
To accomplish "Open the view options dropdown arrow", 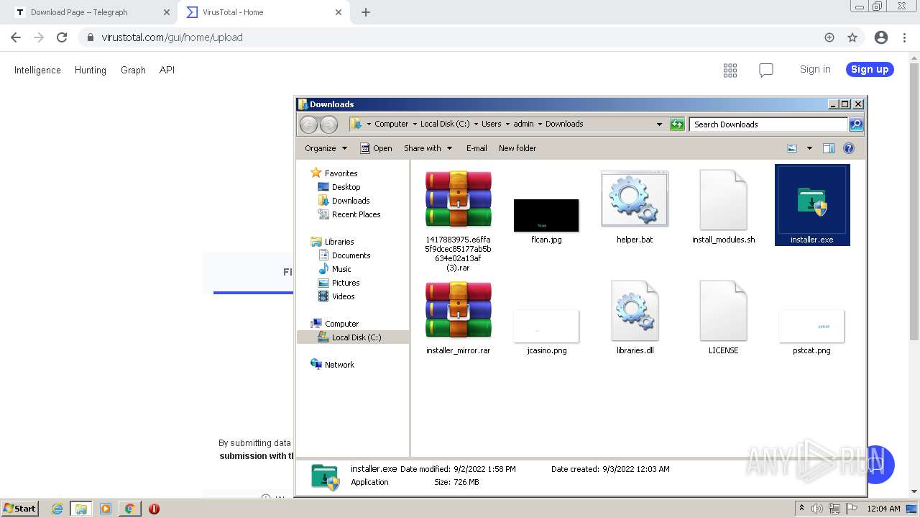I will tap(809, 148).
